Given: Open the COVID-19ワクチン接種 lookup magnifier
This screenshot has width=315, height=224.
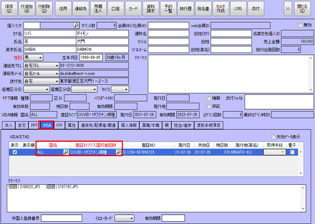Looking at the screenshot, I should coord(119,152).
